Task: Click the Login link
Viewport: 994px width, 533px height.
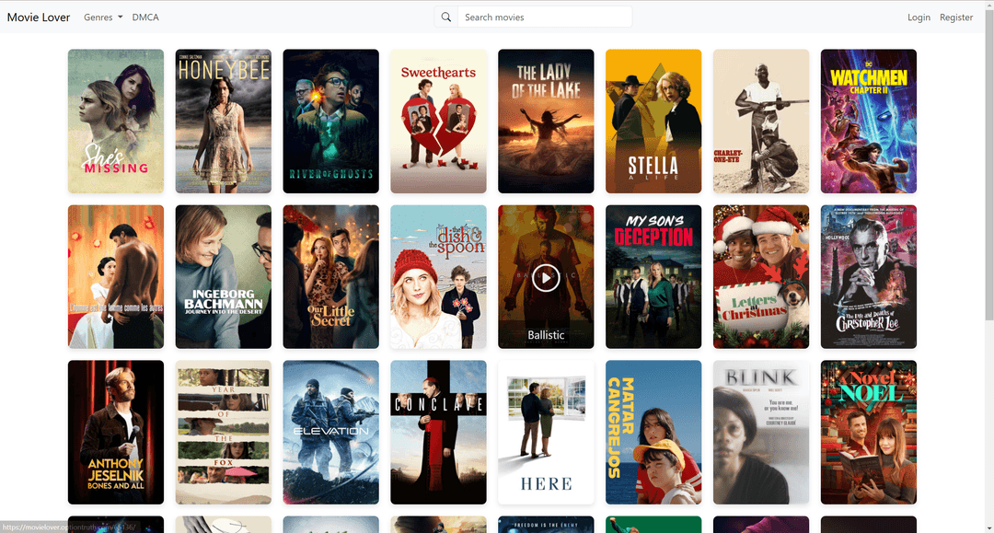Action: point(919,17)
